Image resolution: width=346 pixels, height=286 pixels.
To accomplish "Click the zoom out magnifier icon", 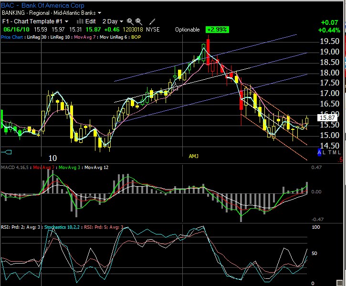I will pos(138,21).
